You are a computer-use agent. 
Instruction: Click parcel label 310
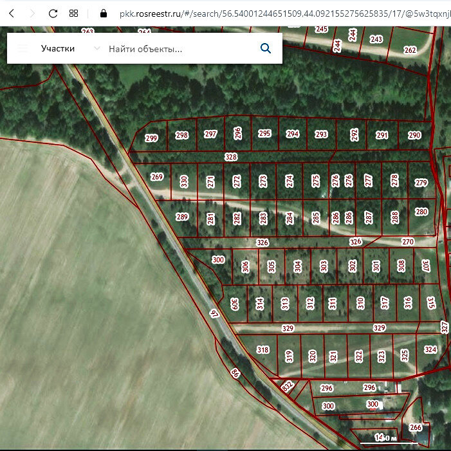click(360, 303)
